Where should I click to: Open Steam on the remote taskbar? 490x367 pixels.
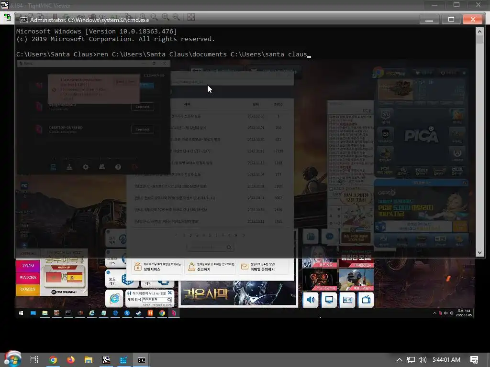coord(138,313)
